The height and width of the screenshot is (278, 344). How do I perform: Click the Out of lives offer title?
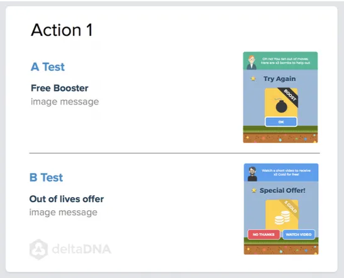(x=67, y=199)
